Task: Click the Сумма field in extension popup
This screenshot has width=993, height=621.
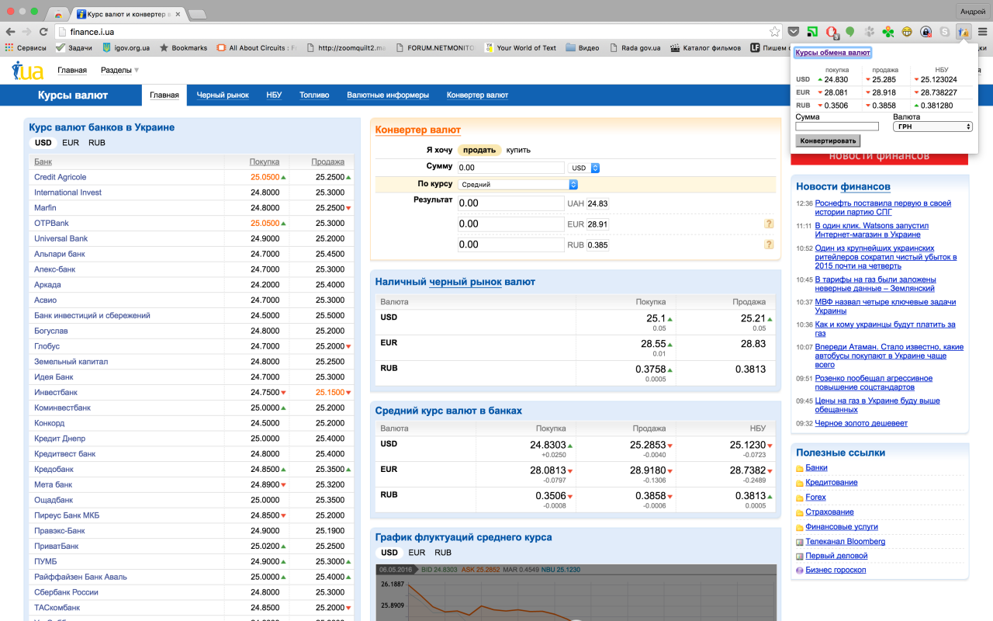Action: point(837,127)
